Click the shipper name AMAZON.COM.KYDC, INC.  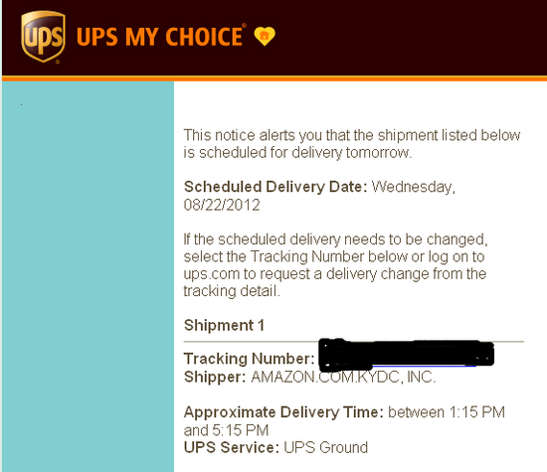[343, 377]
